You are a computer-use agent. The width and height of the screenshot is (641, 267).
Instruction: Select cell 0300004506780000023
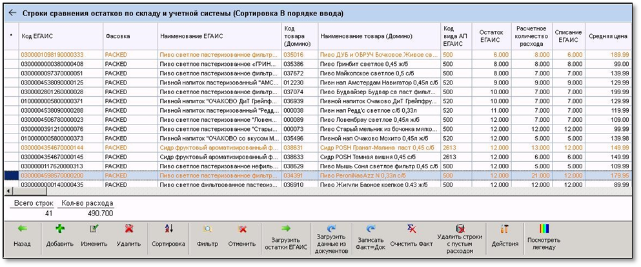point(61,119)
